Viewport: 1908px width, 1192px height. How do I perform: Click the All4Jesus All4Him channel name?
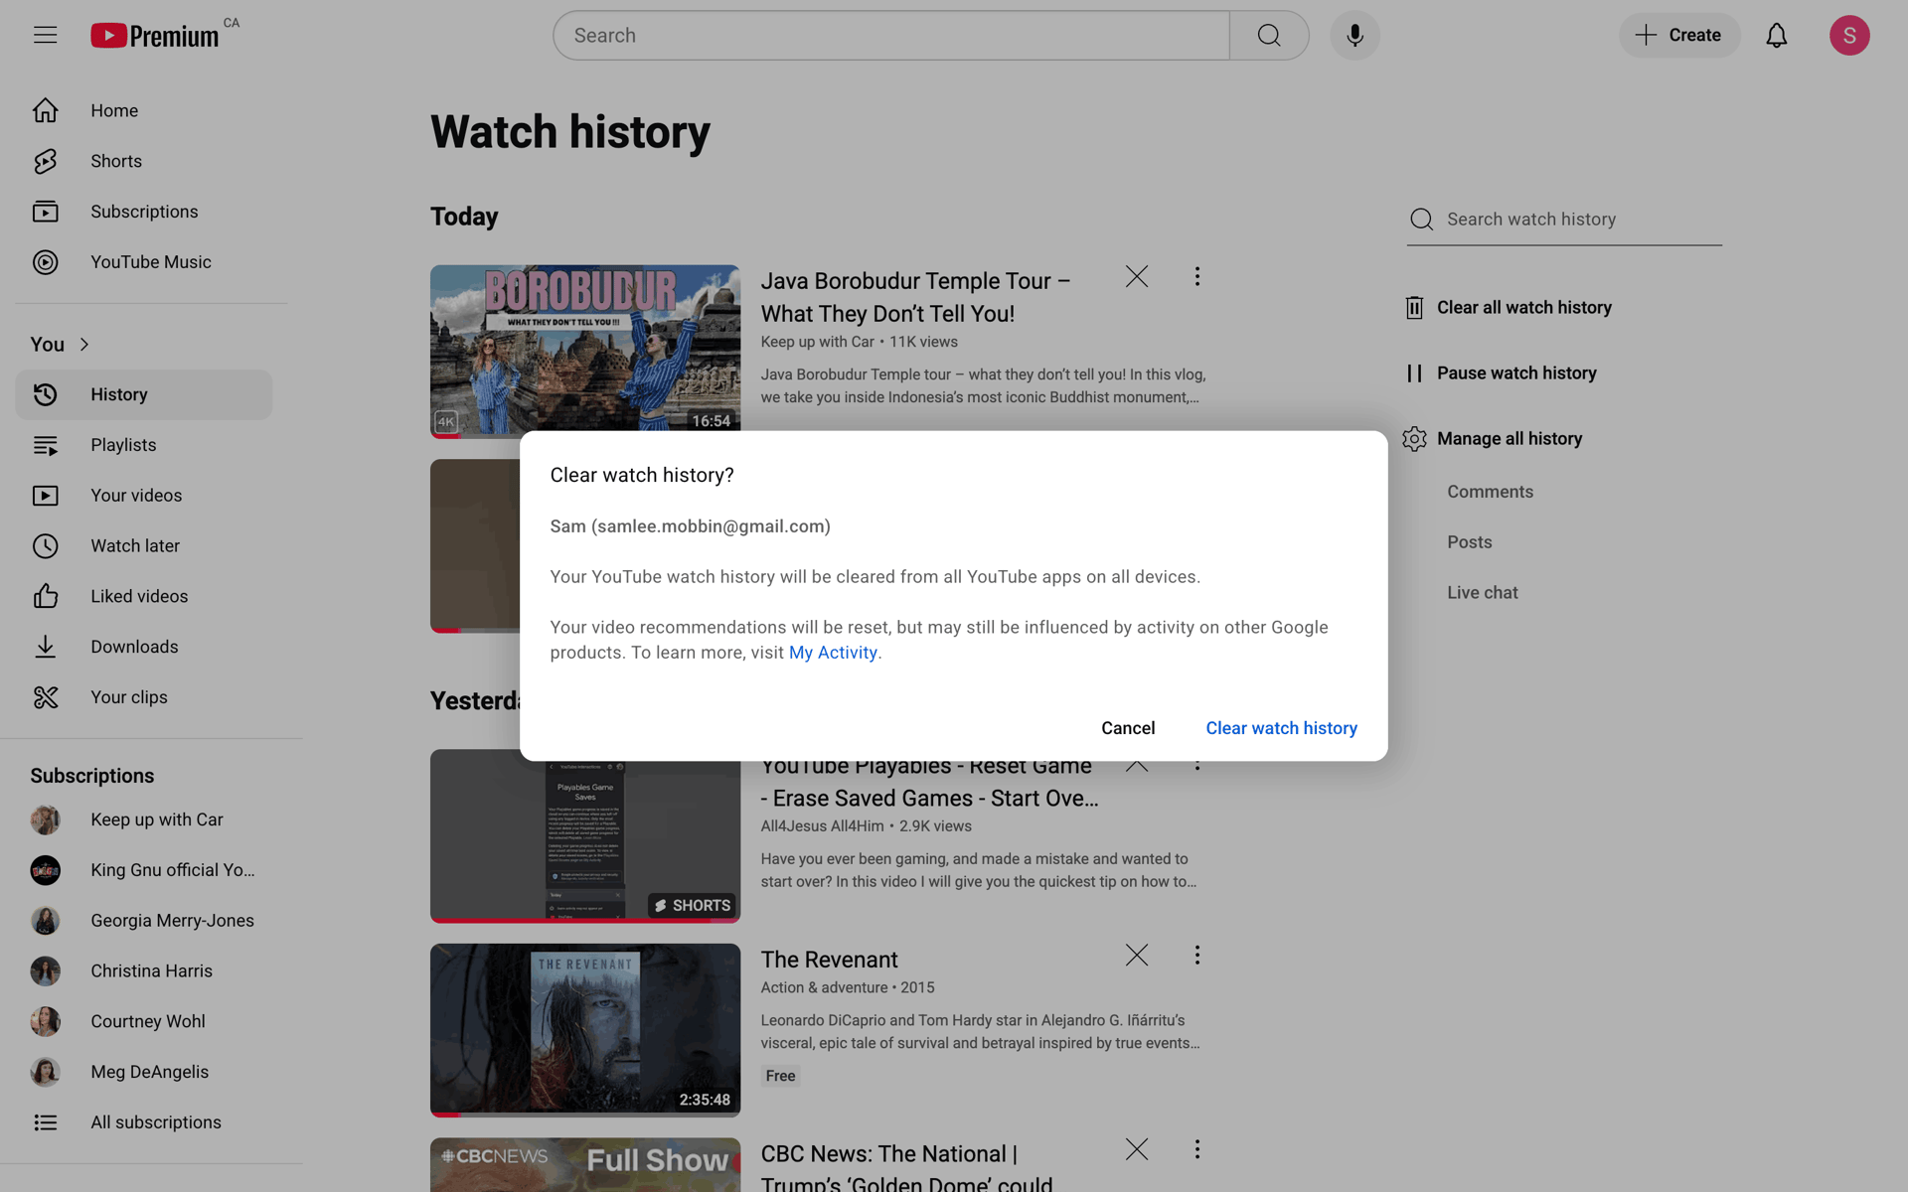coord(822,826)
